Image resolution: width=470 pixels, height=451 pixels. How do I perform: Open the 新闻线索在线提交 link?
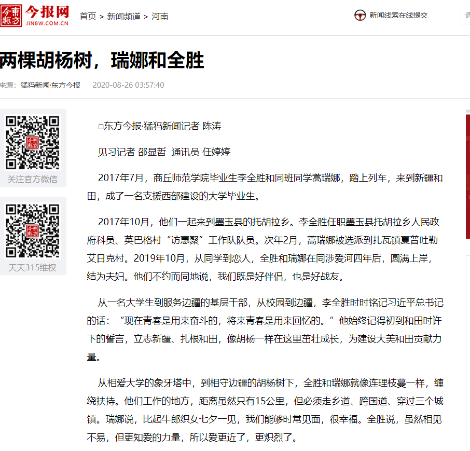pyautogui.click(x=398, y=16)
